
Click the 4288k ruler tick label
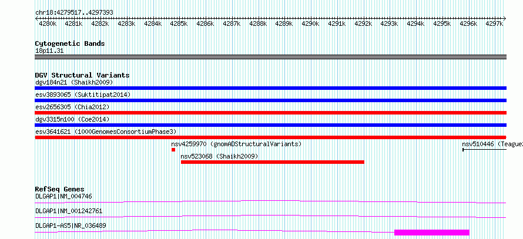[x=258, y=23]
